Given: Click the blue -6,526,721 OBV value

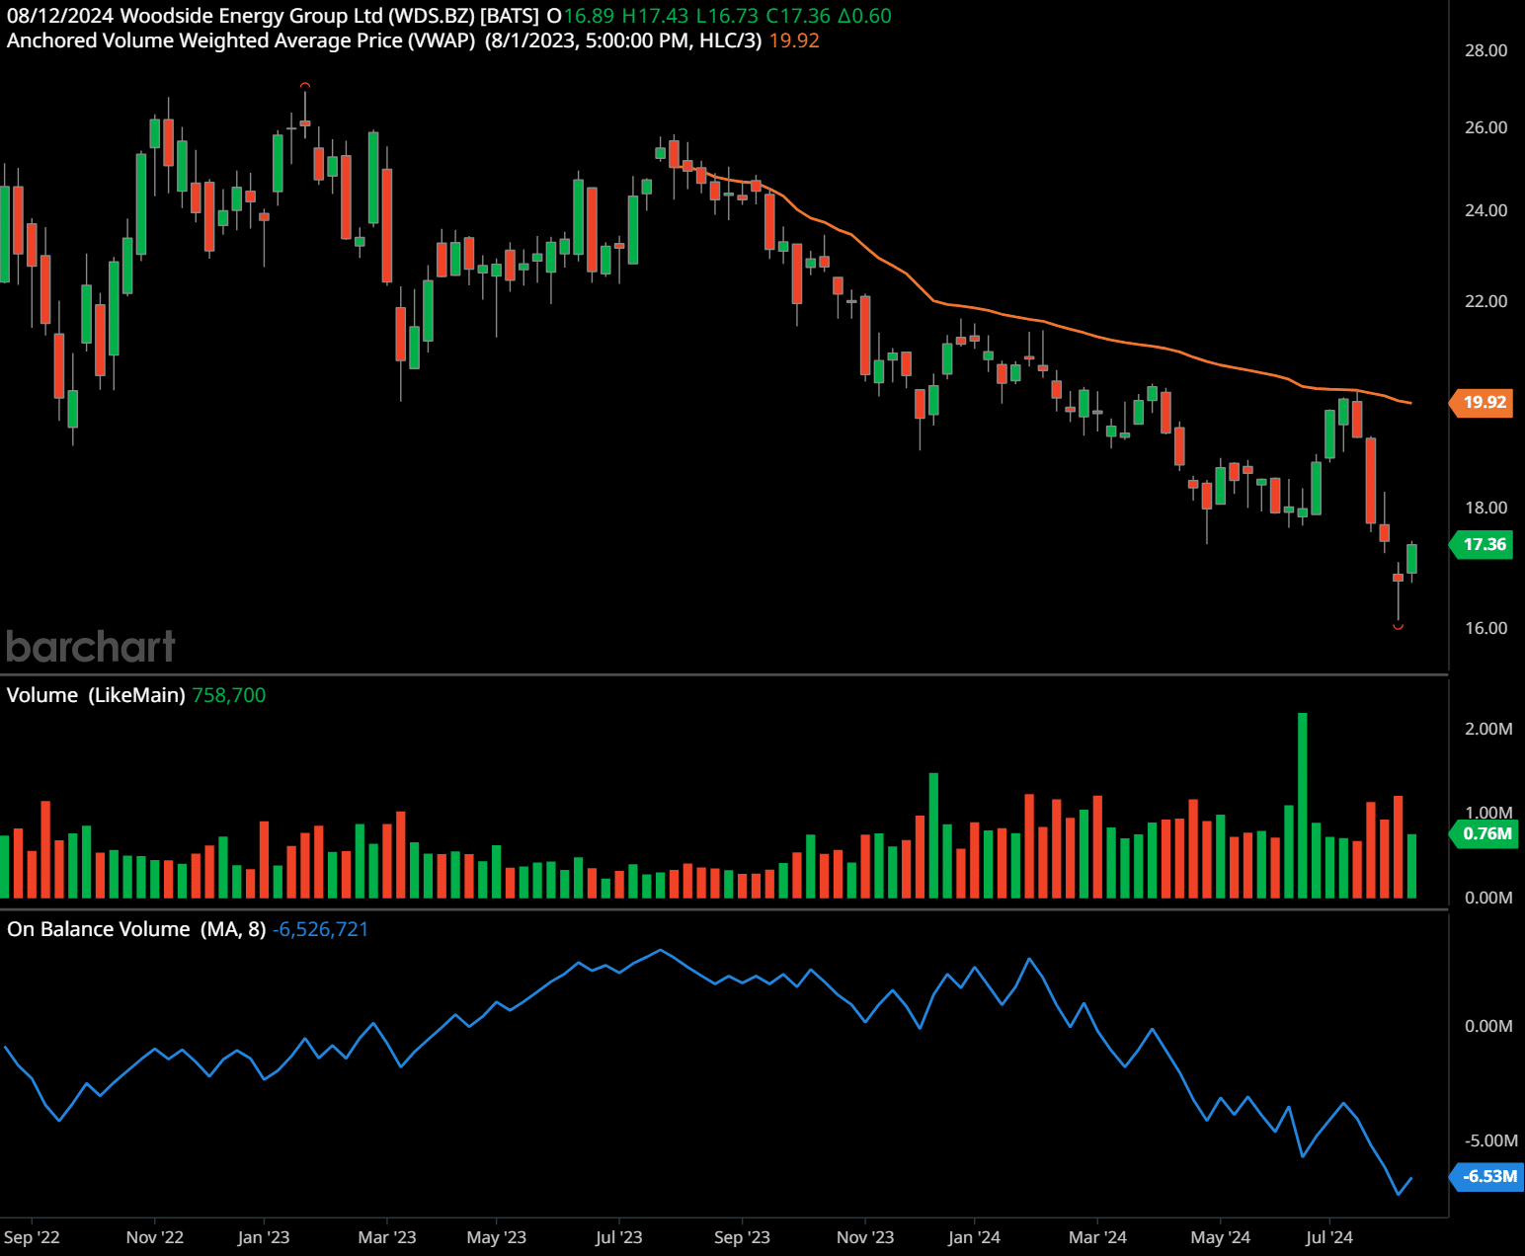Looking at the screenshot, I should point(320,929).
